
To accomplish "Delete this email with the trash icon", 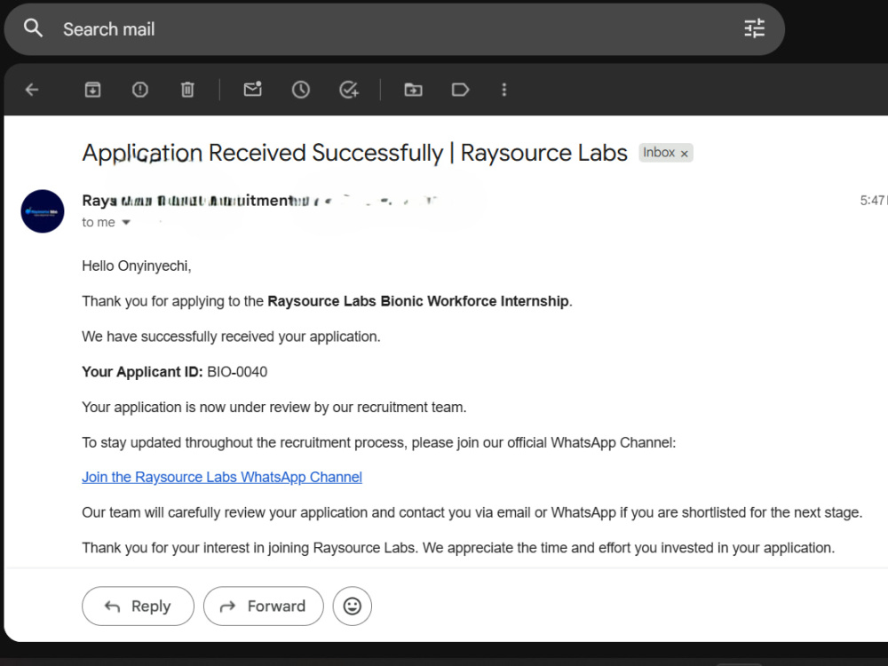I will 187,90.
